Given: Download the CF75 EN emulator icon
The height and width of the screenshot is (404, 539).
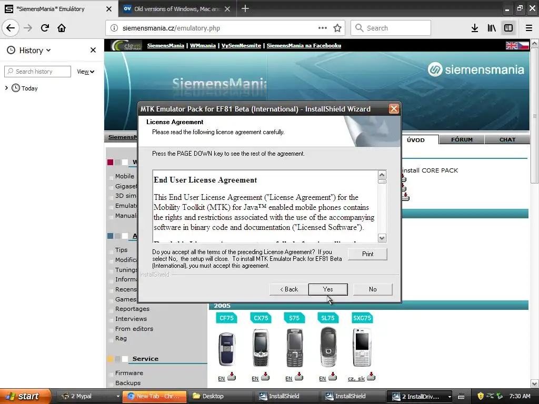Looking at the screenshot, I should coord(232,376).
